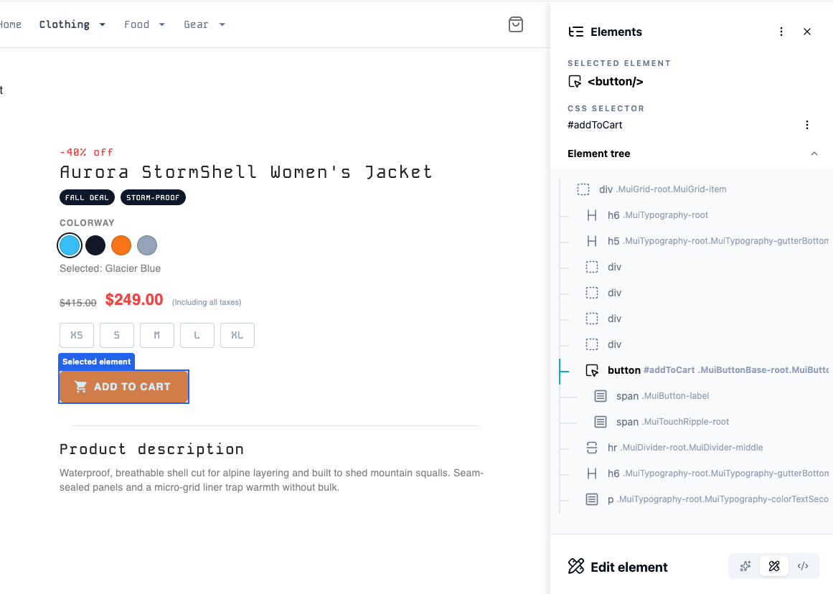Pick the XL size button
The width and height of the screenshot is (833, 594).
click(237, 335)
